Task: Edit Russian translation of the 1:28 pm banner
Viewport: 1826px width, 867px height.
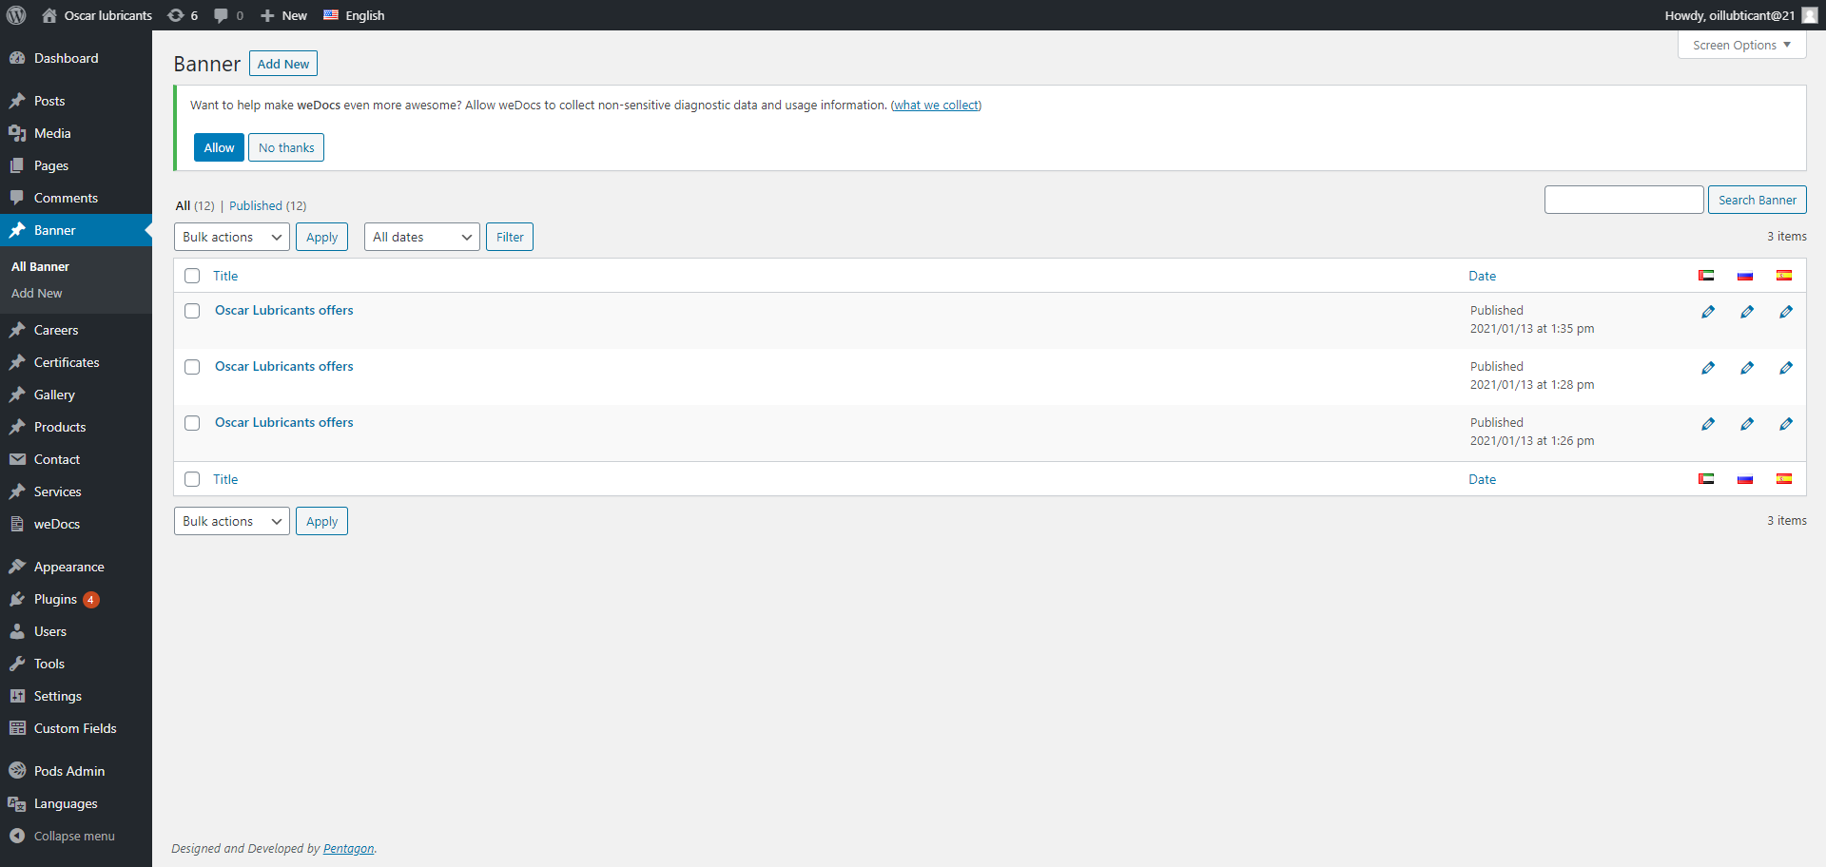Action: pos(1747,368)
